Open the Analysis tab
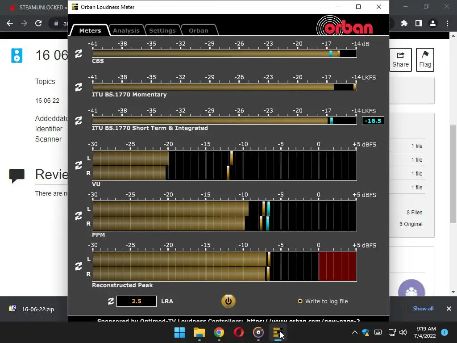This screenshot has height=343, width=457. pyautogui.click(x=126, y=30)
